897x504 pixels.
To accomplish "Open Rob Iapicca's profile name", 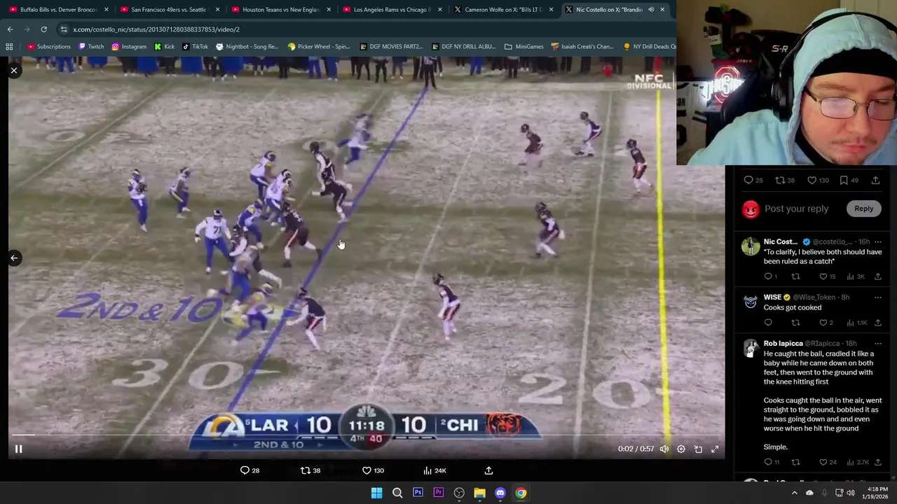I will (x=783, y=344).
